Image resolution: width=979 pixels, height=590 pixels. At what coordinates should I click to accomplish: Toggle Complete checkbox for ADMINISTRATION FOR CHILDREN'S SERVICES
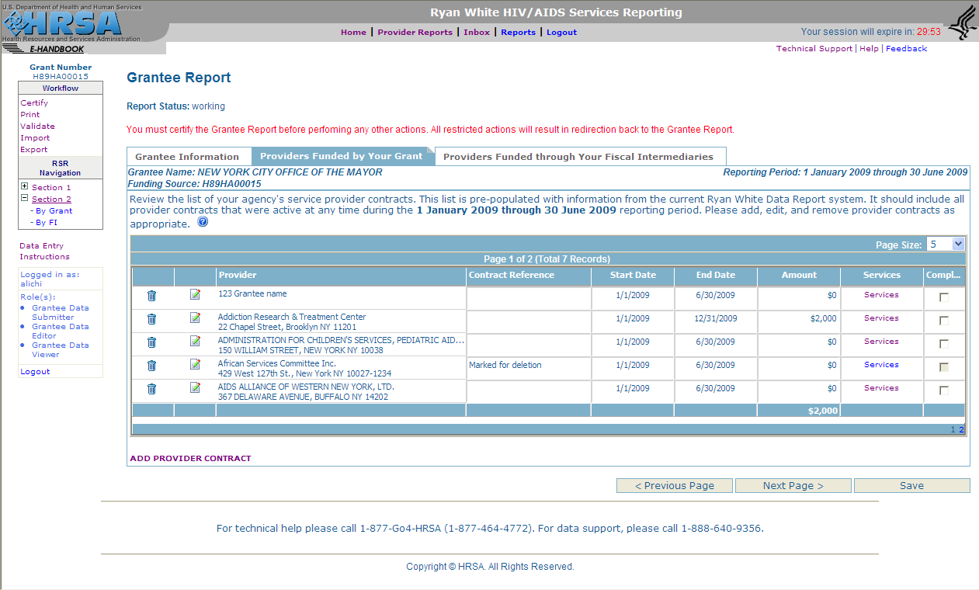(x=944, y=344)
